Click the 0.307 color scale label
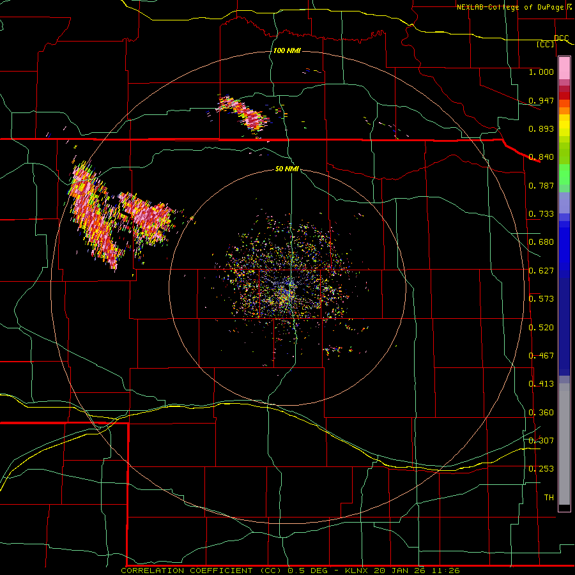Image resolution: width=575 pixels, height=575 pixels. [541, 441]
